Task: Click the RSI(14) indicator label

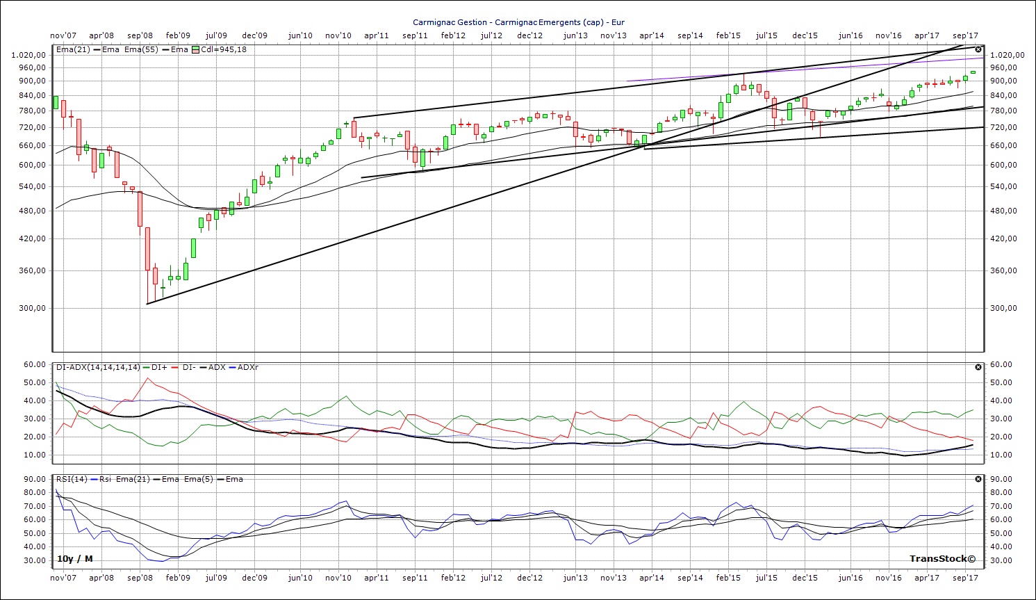Action: pyautogui.click(x=71, y=479)
